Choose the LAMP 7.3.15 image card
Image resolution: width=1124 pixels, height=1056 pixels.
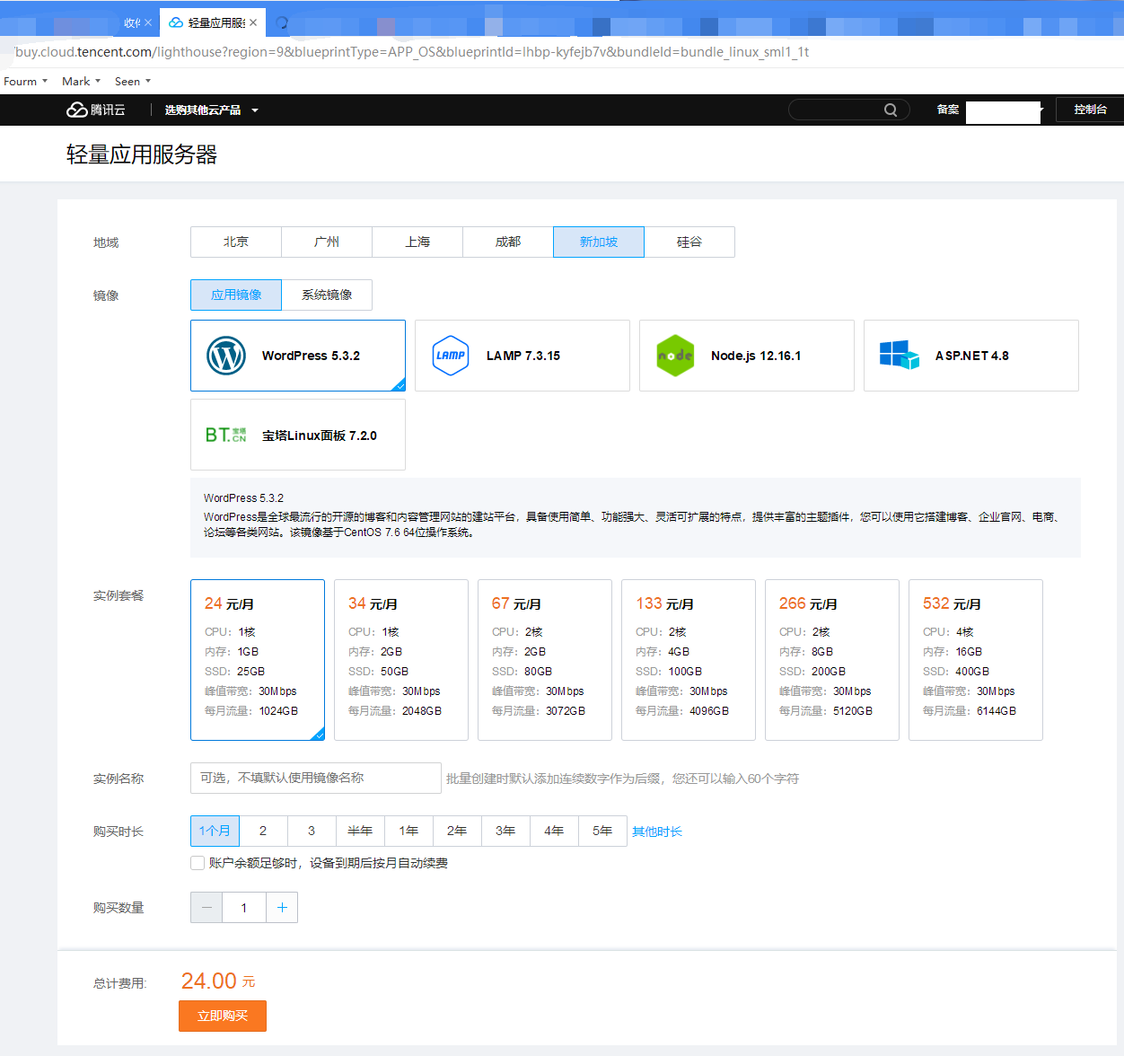tap(522, 356)
